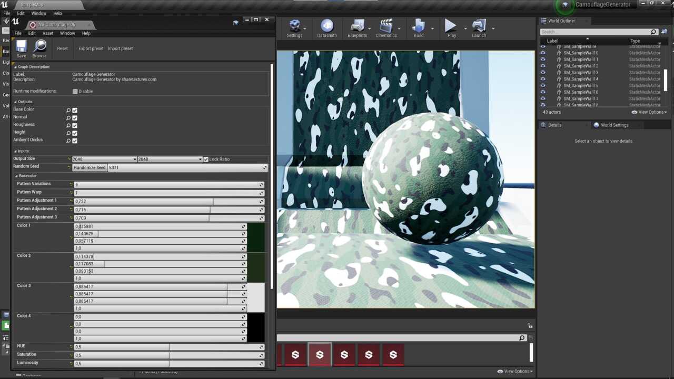Sort outliner by Label column header
The height and width of the screenshot is (379, 674).
pos(552,41)
